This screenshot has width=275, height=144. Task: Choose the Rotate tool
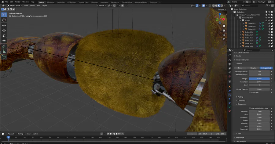coord(4,31)
